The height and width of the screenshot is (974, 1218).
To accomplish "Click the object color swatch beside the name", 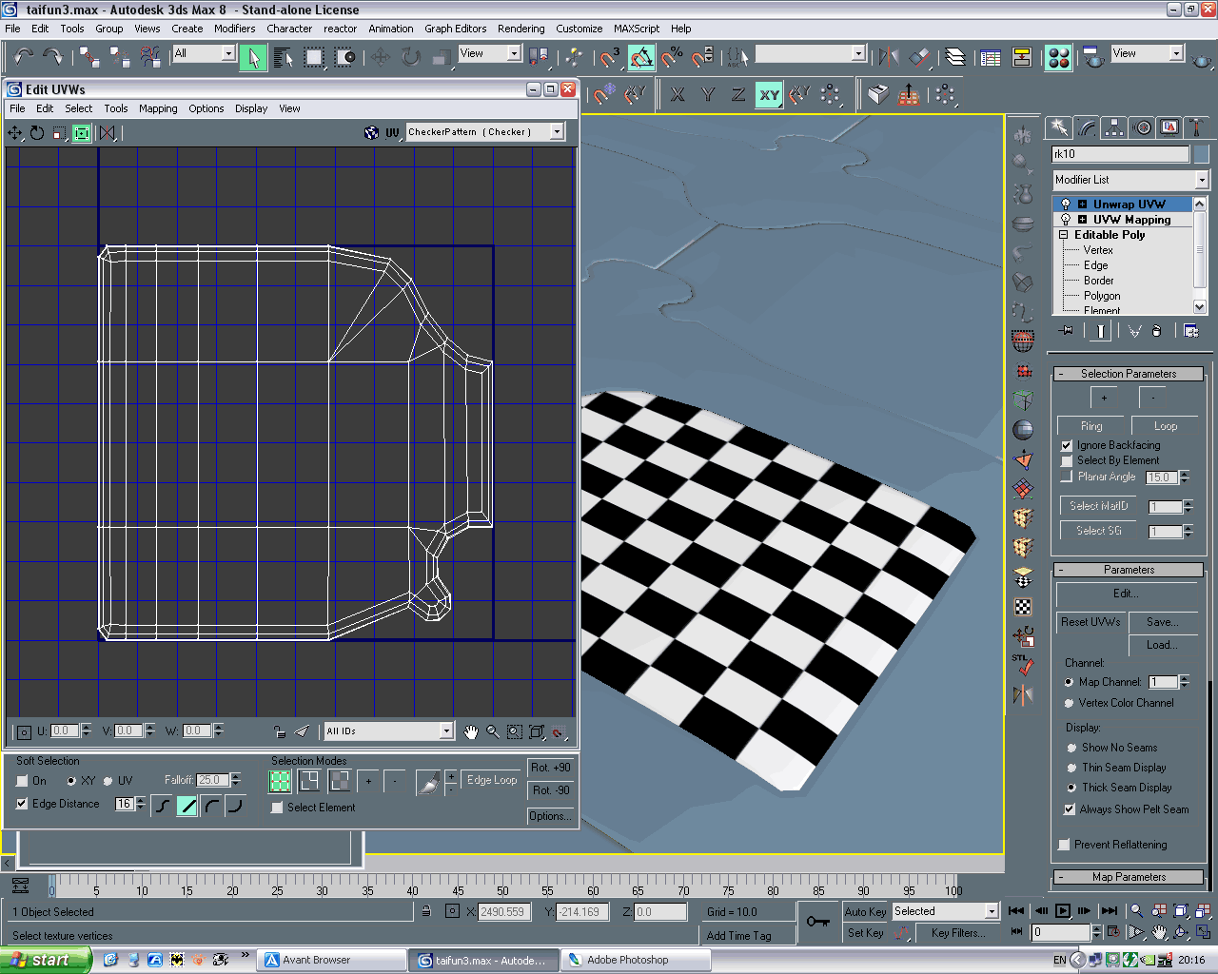I will (x=1201, y=154).
